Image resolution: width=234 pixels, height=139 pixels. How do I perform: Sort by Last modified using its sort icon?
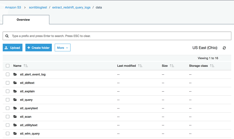click(140, 66)
